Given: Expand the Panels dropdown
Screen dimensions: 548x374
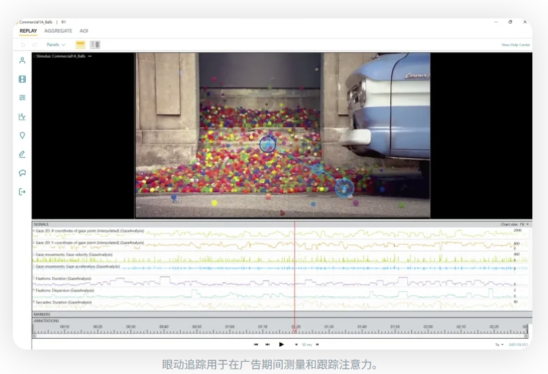Looking at the screenshot, I should pyautogui.click(x=56, y=45).
